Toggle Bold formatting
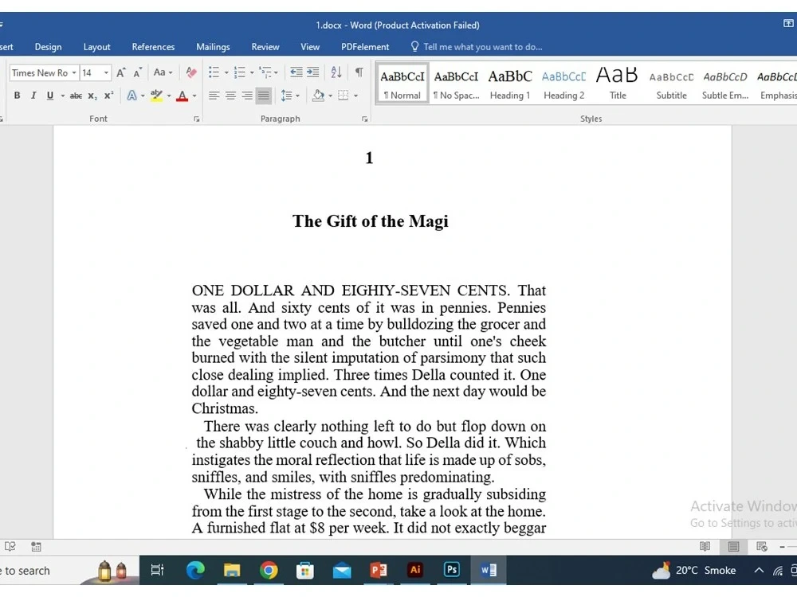Image resolution: width=797 pixels, height=597 pixels. tap(17, 96)
